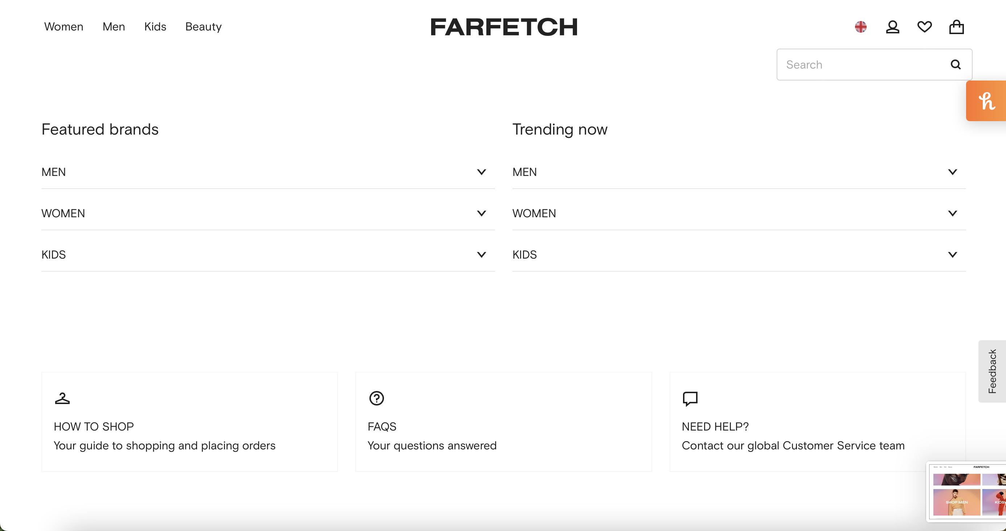The image size is (1006, 531).
Task: Expand Trending now WOMEN section
Action: point(952,214)
